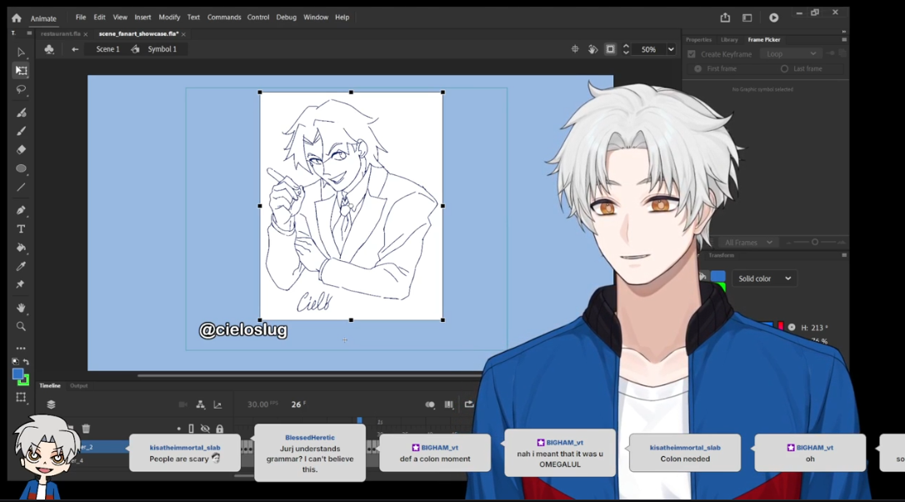Switch to the Output tab
The height and width of the screenshot is (502, 905).
(78, 386)
